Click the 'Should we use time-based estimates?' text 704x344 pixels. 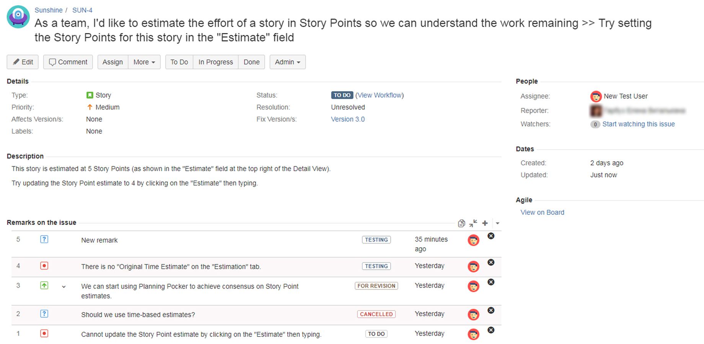[138, 315]
